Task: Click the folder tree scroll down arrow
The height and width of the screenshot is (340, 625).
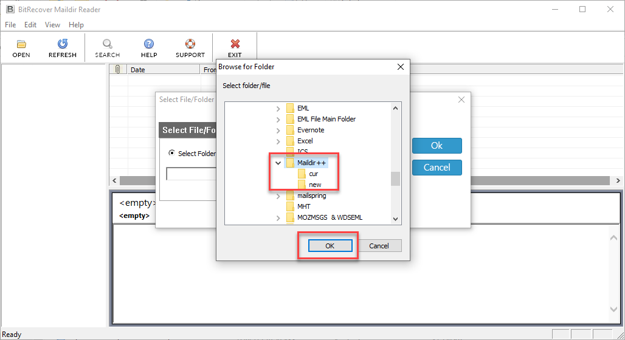Action: tap(395, 219)
